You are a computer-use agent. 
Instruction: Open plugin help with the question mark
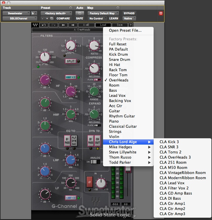131,25
